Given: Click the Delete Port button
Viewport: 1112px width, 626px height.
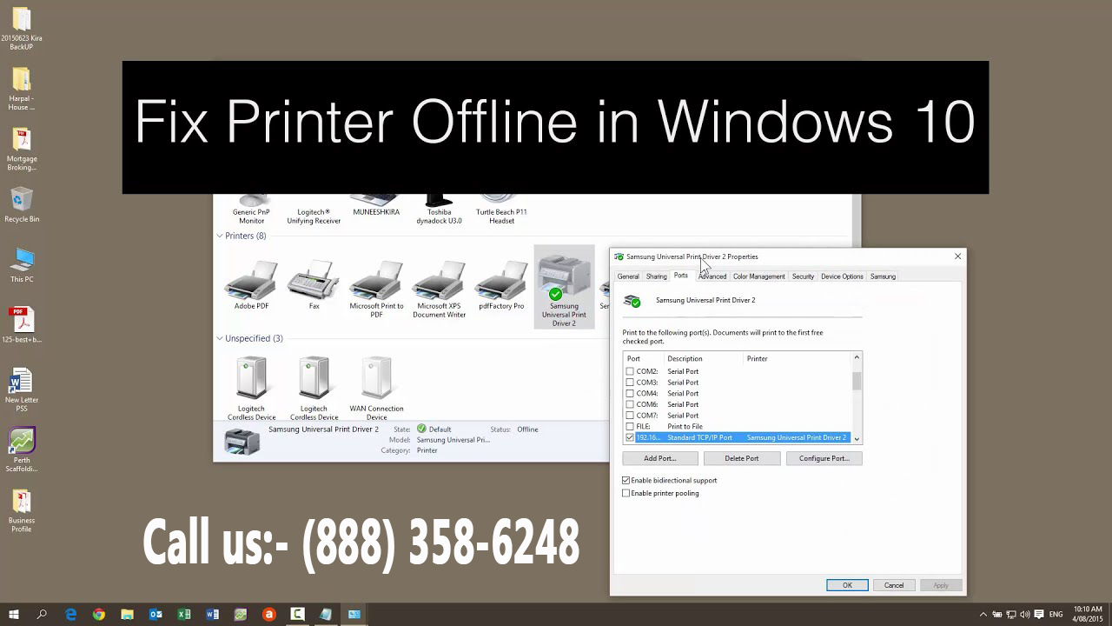Looking at the screenshot, I should [742, 458].
